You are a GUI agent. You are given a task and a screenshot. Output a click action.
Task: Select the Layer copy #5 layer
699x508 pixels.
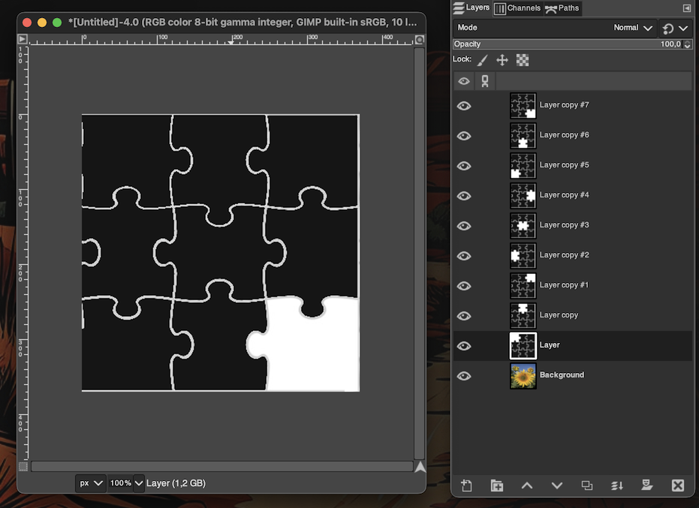(x=564, y=165)
